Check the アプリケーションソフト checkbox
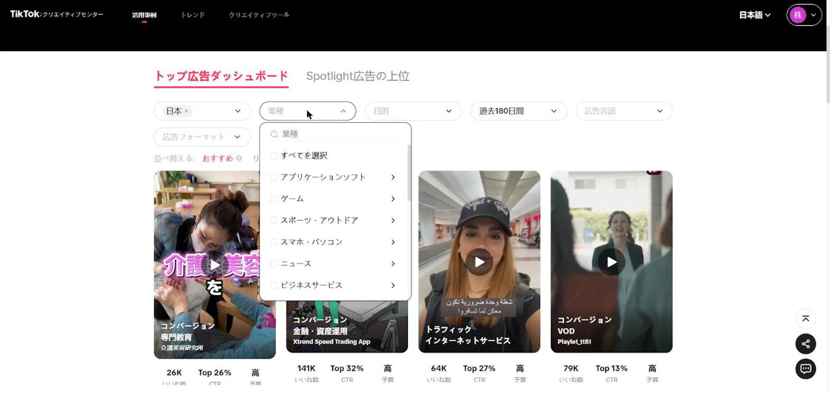830x394 pixels. (x=273, y=177)
